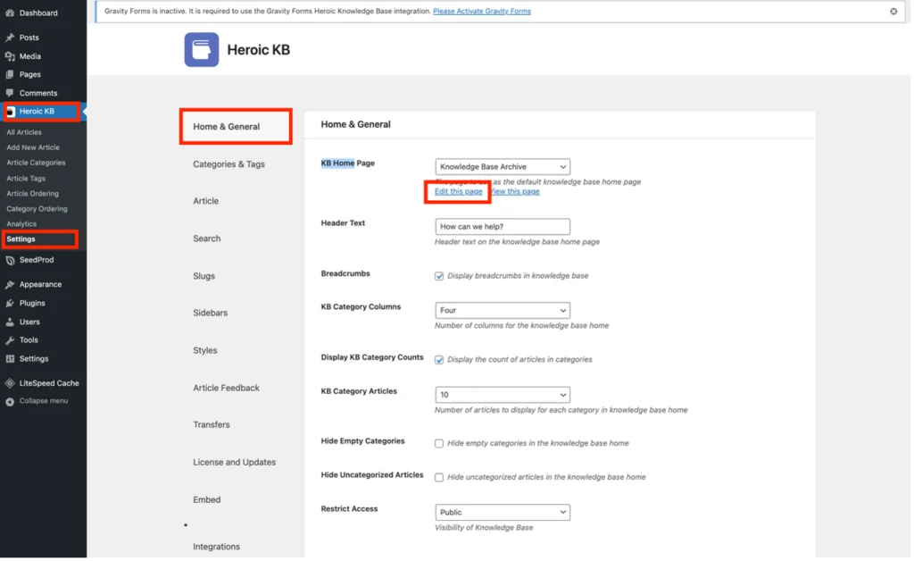Click the Collapse menu arrow icon
Image resolution: width=914 pixels, height=561 pixels.
[10, 402]
